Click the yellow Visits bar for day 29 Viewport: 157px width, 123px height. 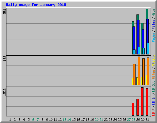coord(137,81)
